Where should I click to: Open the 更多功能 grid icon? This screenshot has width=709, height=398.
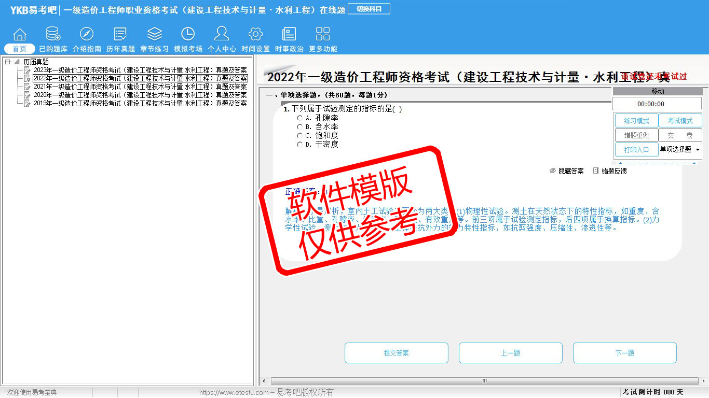click(x=323, y=35)
